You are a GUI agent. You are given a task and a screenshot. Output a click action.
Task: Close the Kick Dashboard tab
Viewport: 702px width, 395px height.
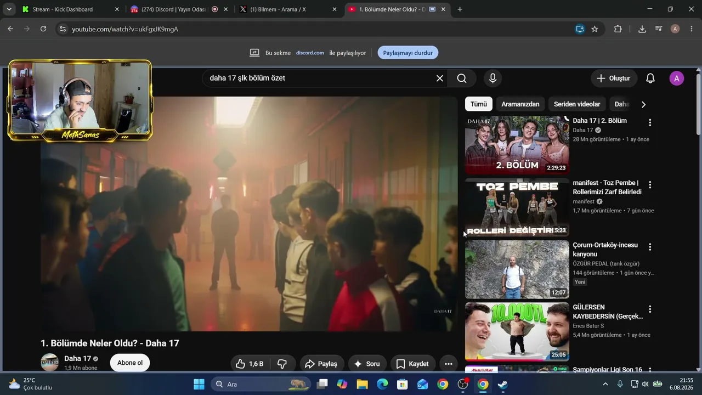pos(117,9)
